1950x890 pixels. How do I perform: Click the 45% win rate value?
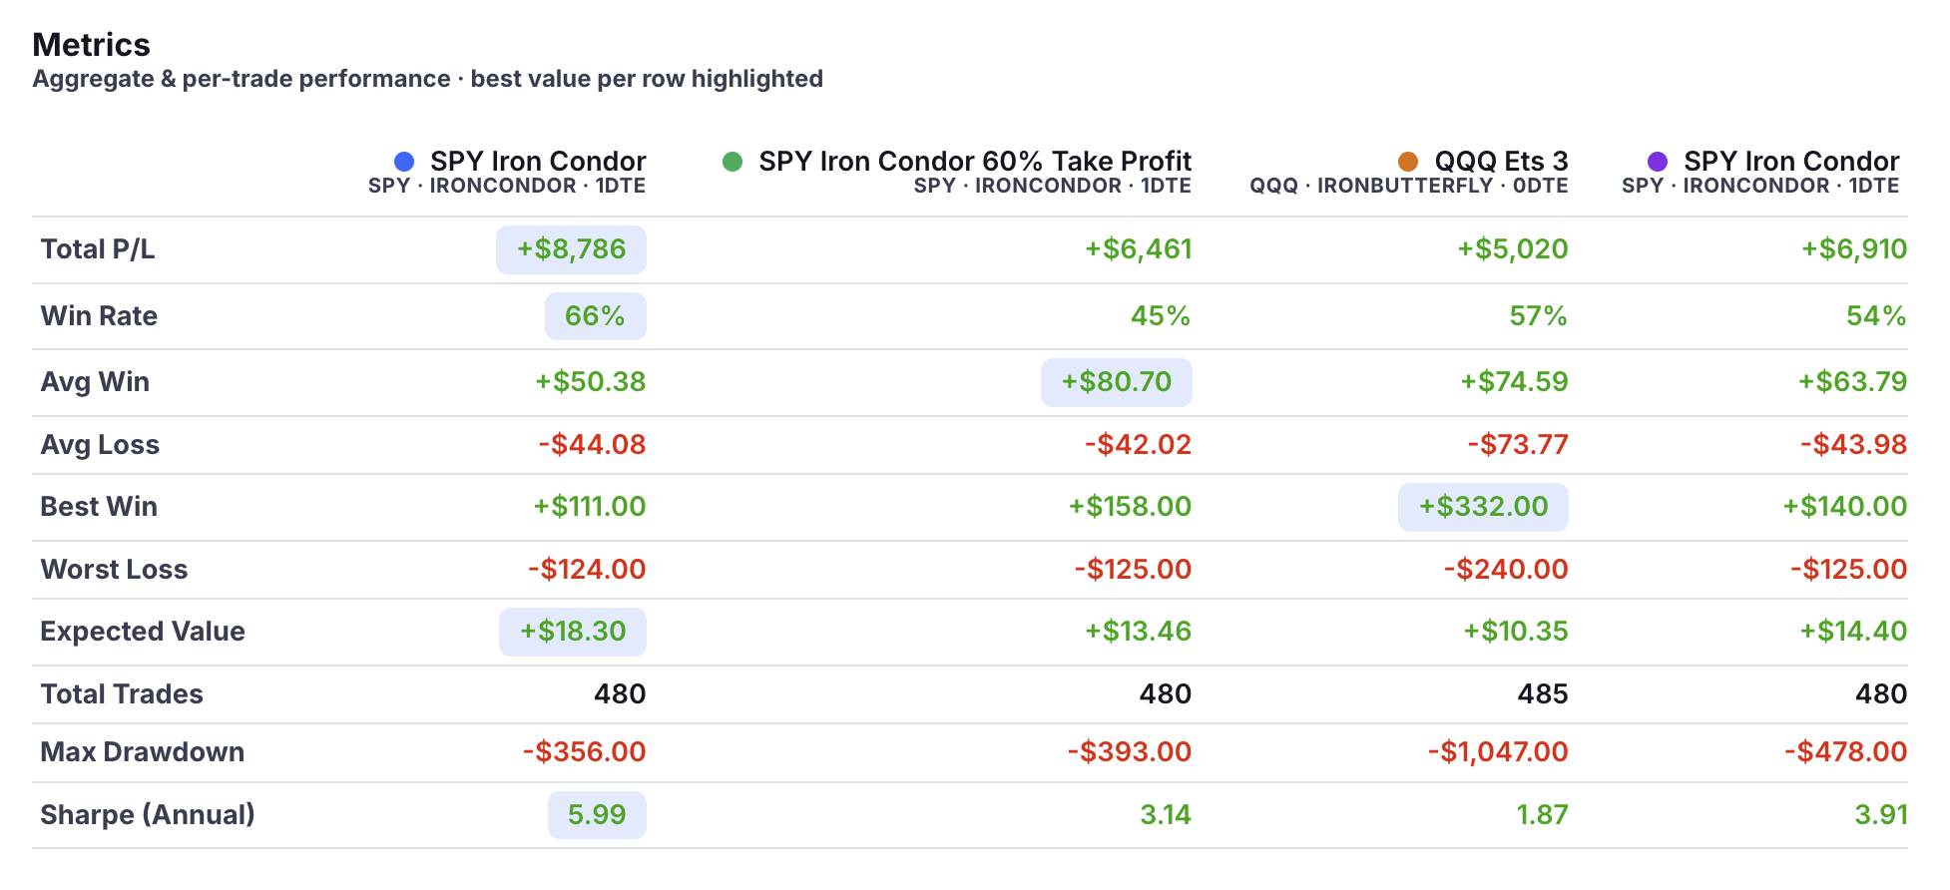click(x=1161, y=316)
